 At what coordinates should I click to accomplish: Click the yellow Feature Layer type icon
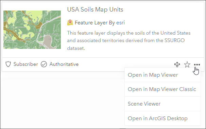pos(70,22)
